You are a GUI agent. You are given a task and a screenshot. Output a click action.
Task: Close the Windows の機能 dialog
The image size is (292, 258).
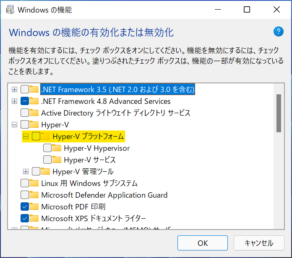[276, 9]
